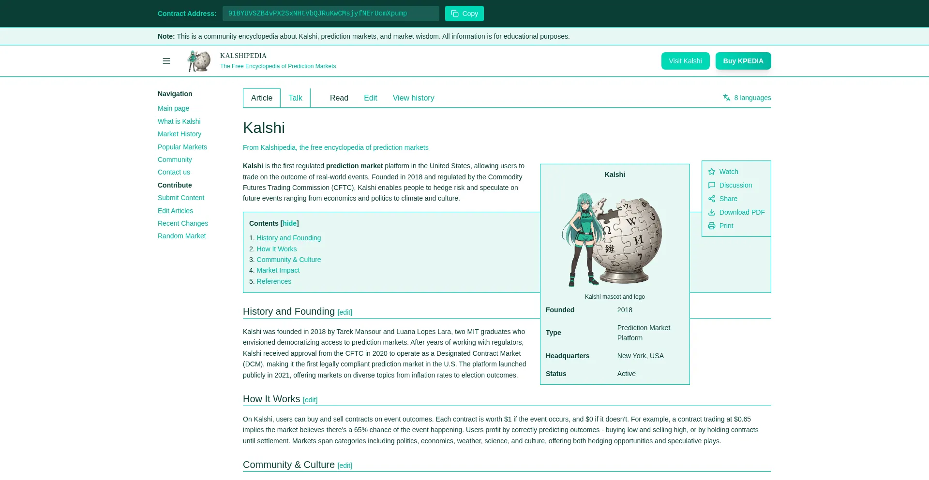Hide the Contents table
929x480 pixels.
pyautogui.click(x=289, y=223)
